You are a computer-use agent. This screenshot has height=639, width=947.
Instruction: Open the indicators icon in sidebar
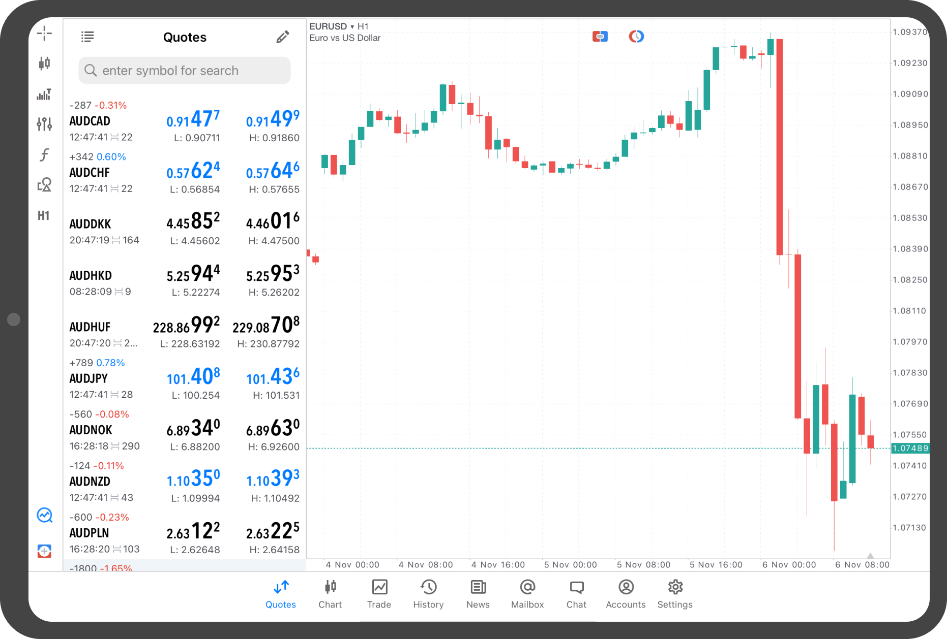coord(44,94)
